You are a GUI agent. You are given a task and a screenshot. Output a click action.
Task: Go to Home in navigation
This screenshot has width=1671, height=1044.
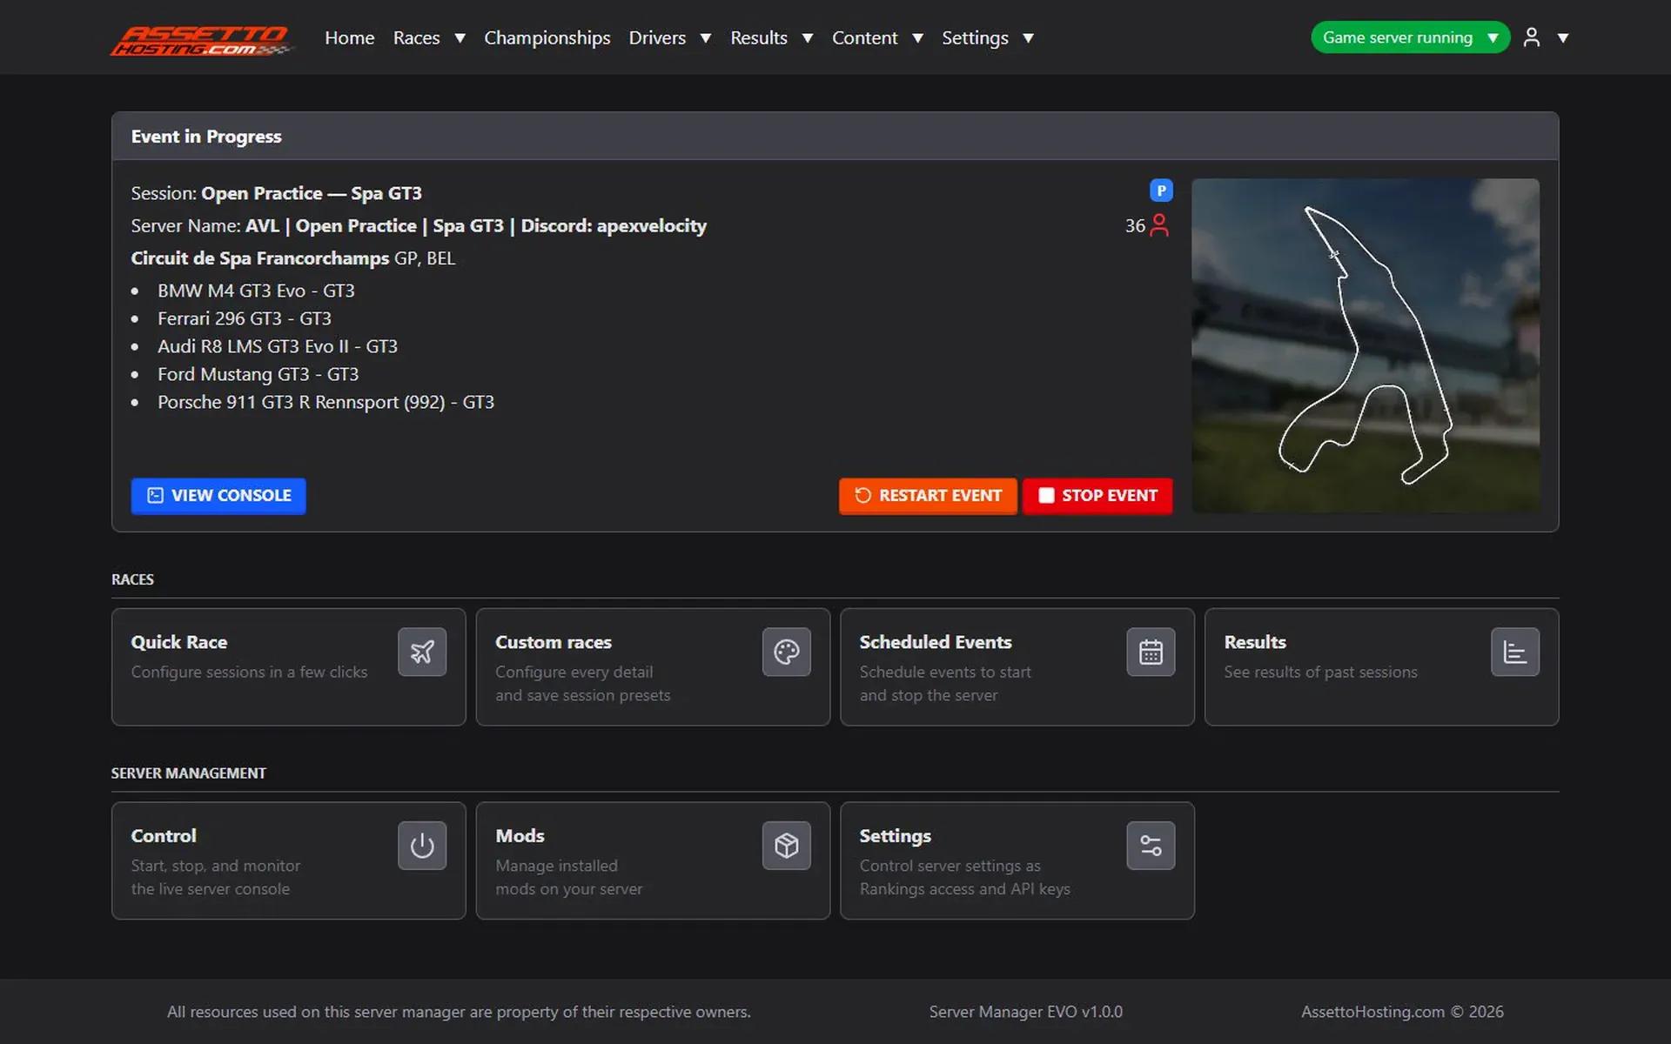(x=349, y=38)
